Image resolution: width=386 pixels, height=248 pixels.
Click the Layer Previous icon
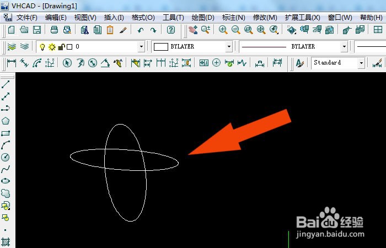tap(24, 46)
